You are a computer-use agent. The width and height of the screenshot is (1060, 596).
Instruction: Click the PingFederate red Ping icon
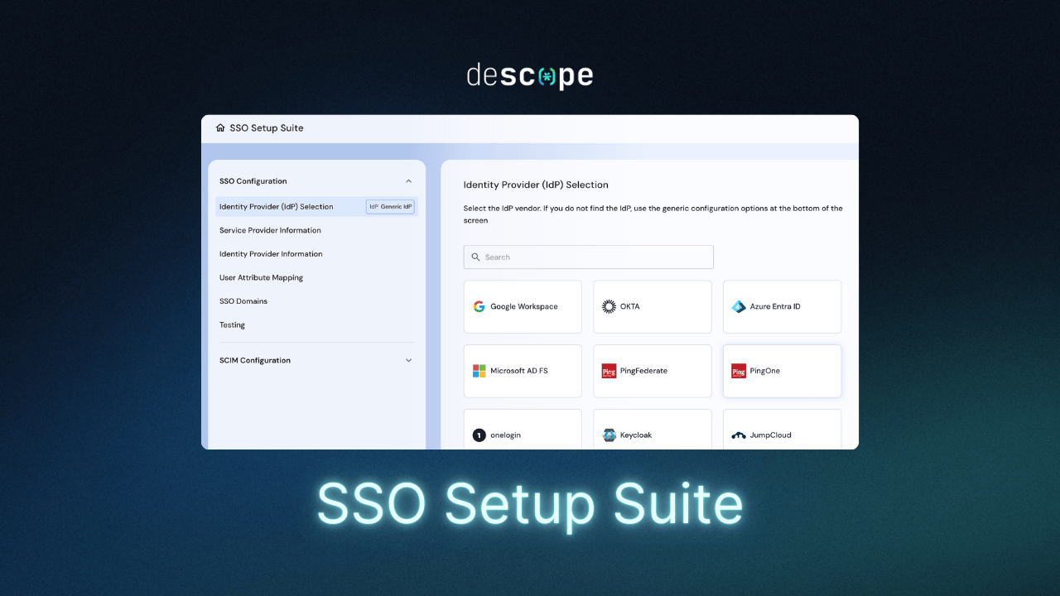(x=609, y=371)
